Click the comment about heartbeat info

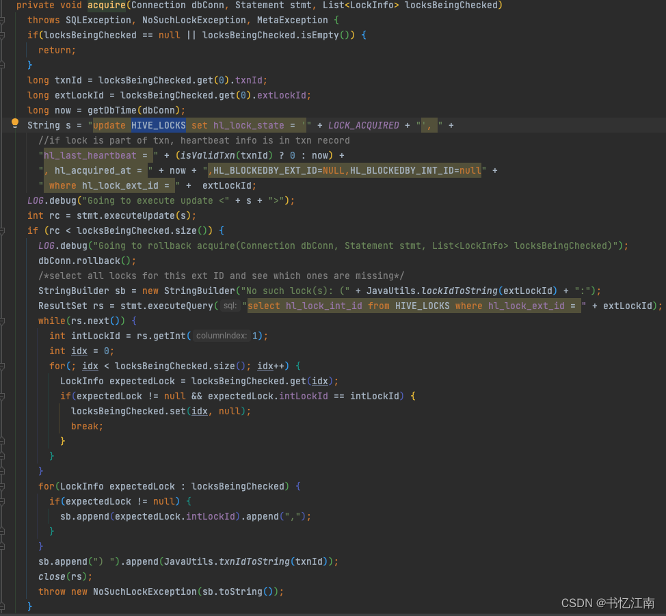point(194,141)
